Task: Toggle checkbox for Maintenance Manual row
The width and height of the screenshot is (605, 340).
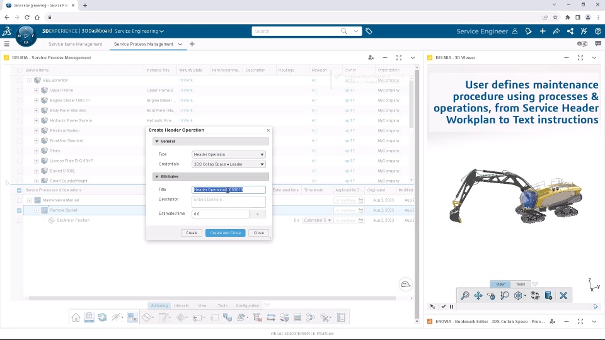Action: [20, 200]
